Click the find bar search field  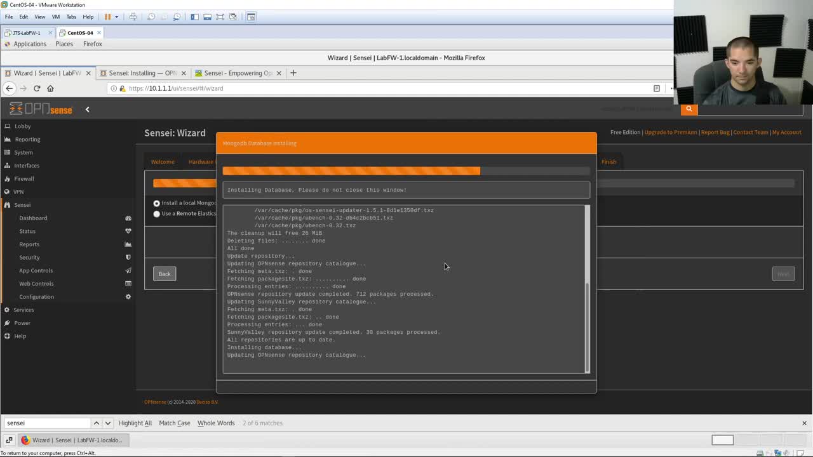(48, 423)
